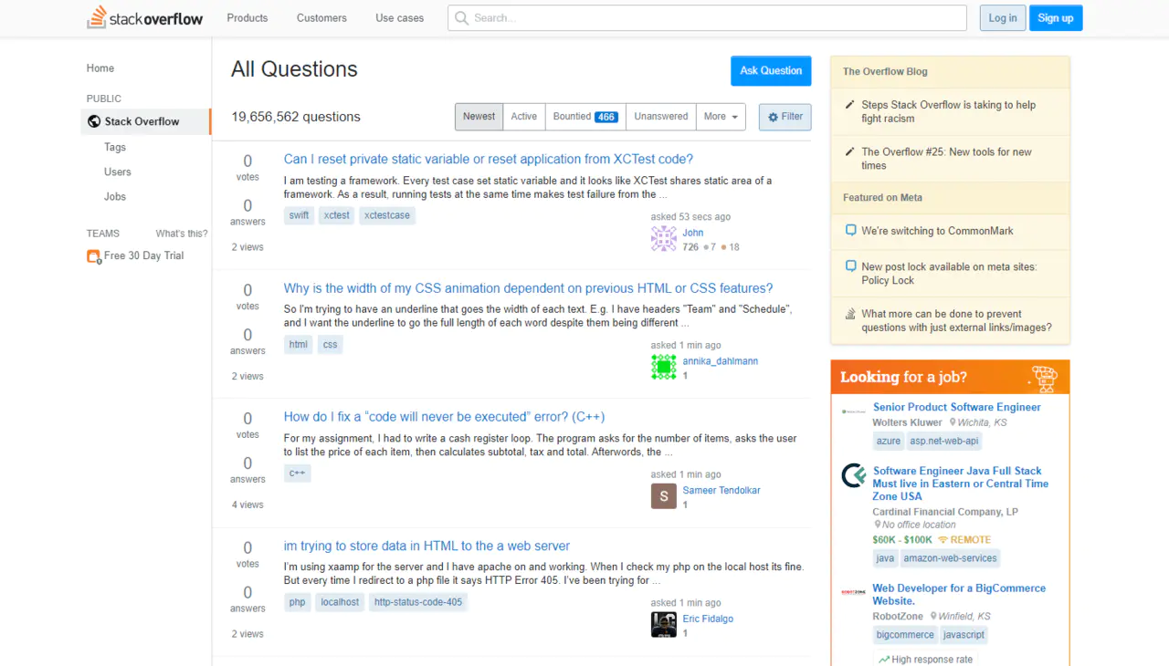1169x666 pixels.
Task: Click chat bubble icon beside New post lock
Action: point(851,267)
